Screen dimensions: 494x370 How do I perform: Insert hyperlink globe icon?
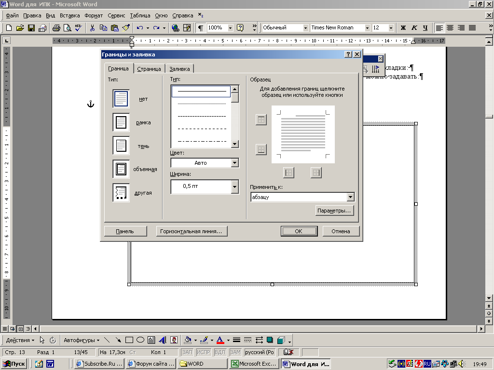point(176,27)
